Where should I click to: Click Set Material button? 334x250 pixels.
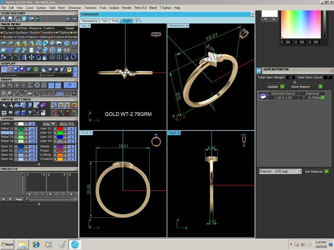click(317, 172)
